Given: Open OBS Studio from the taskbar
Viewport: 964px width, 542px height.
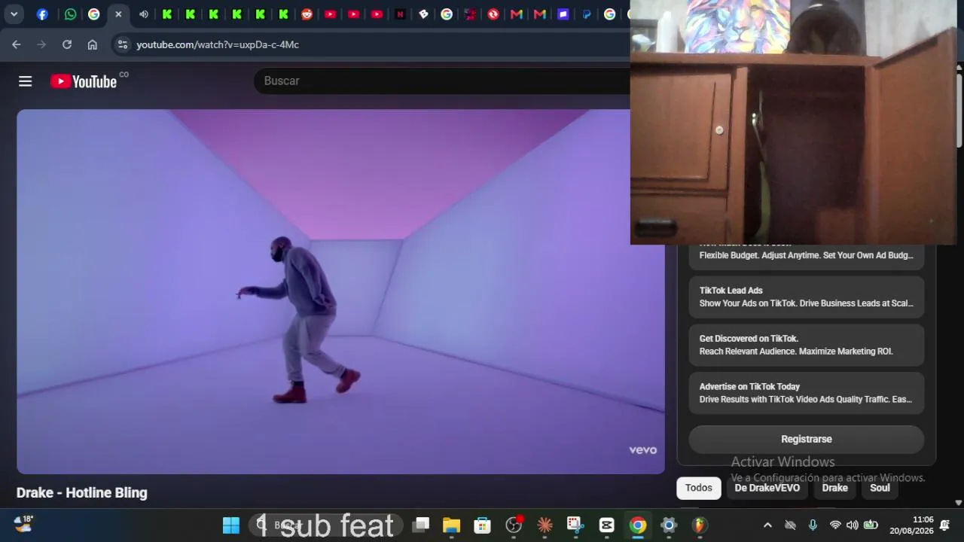Looking at the screenshot, I should click(514, 525).
